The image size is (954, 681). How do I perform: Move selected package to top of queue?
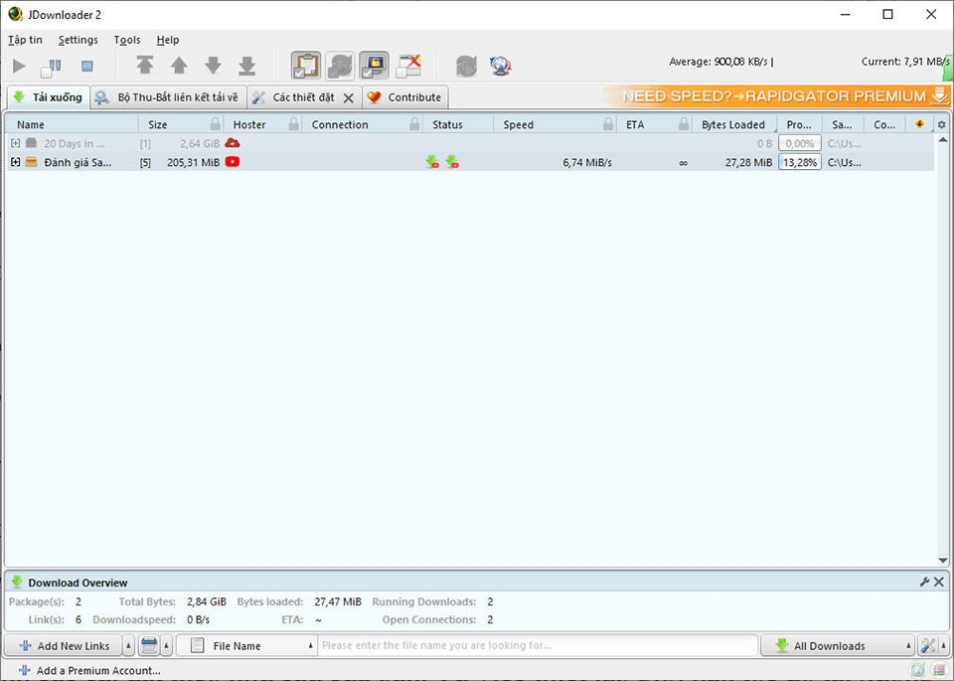[145, 66]
